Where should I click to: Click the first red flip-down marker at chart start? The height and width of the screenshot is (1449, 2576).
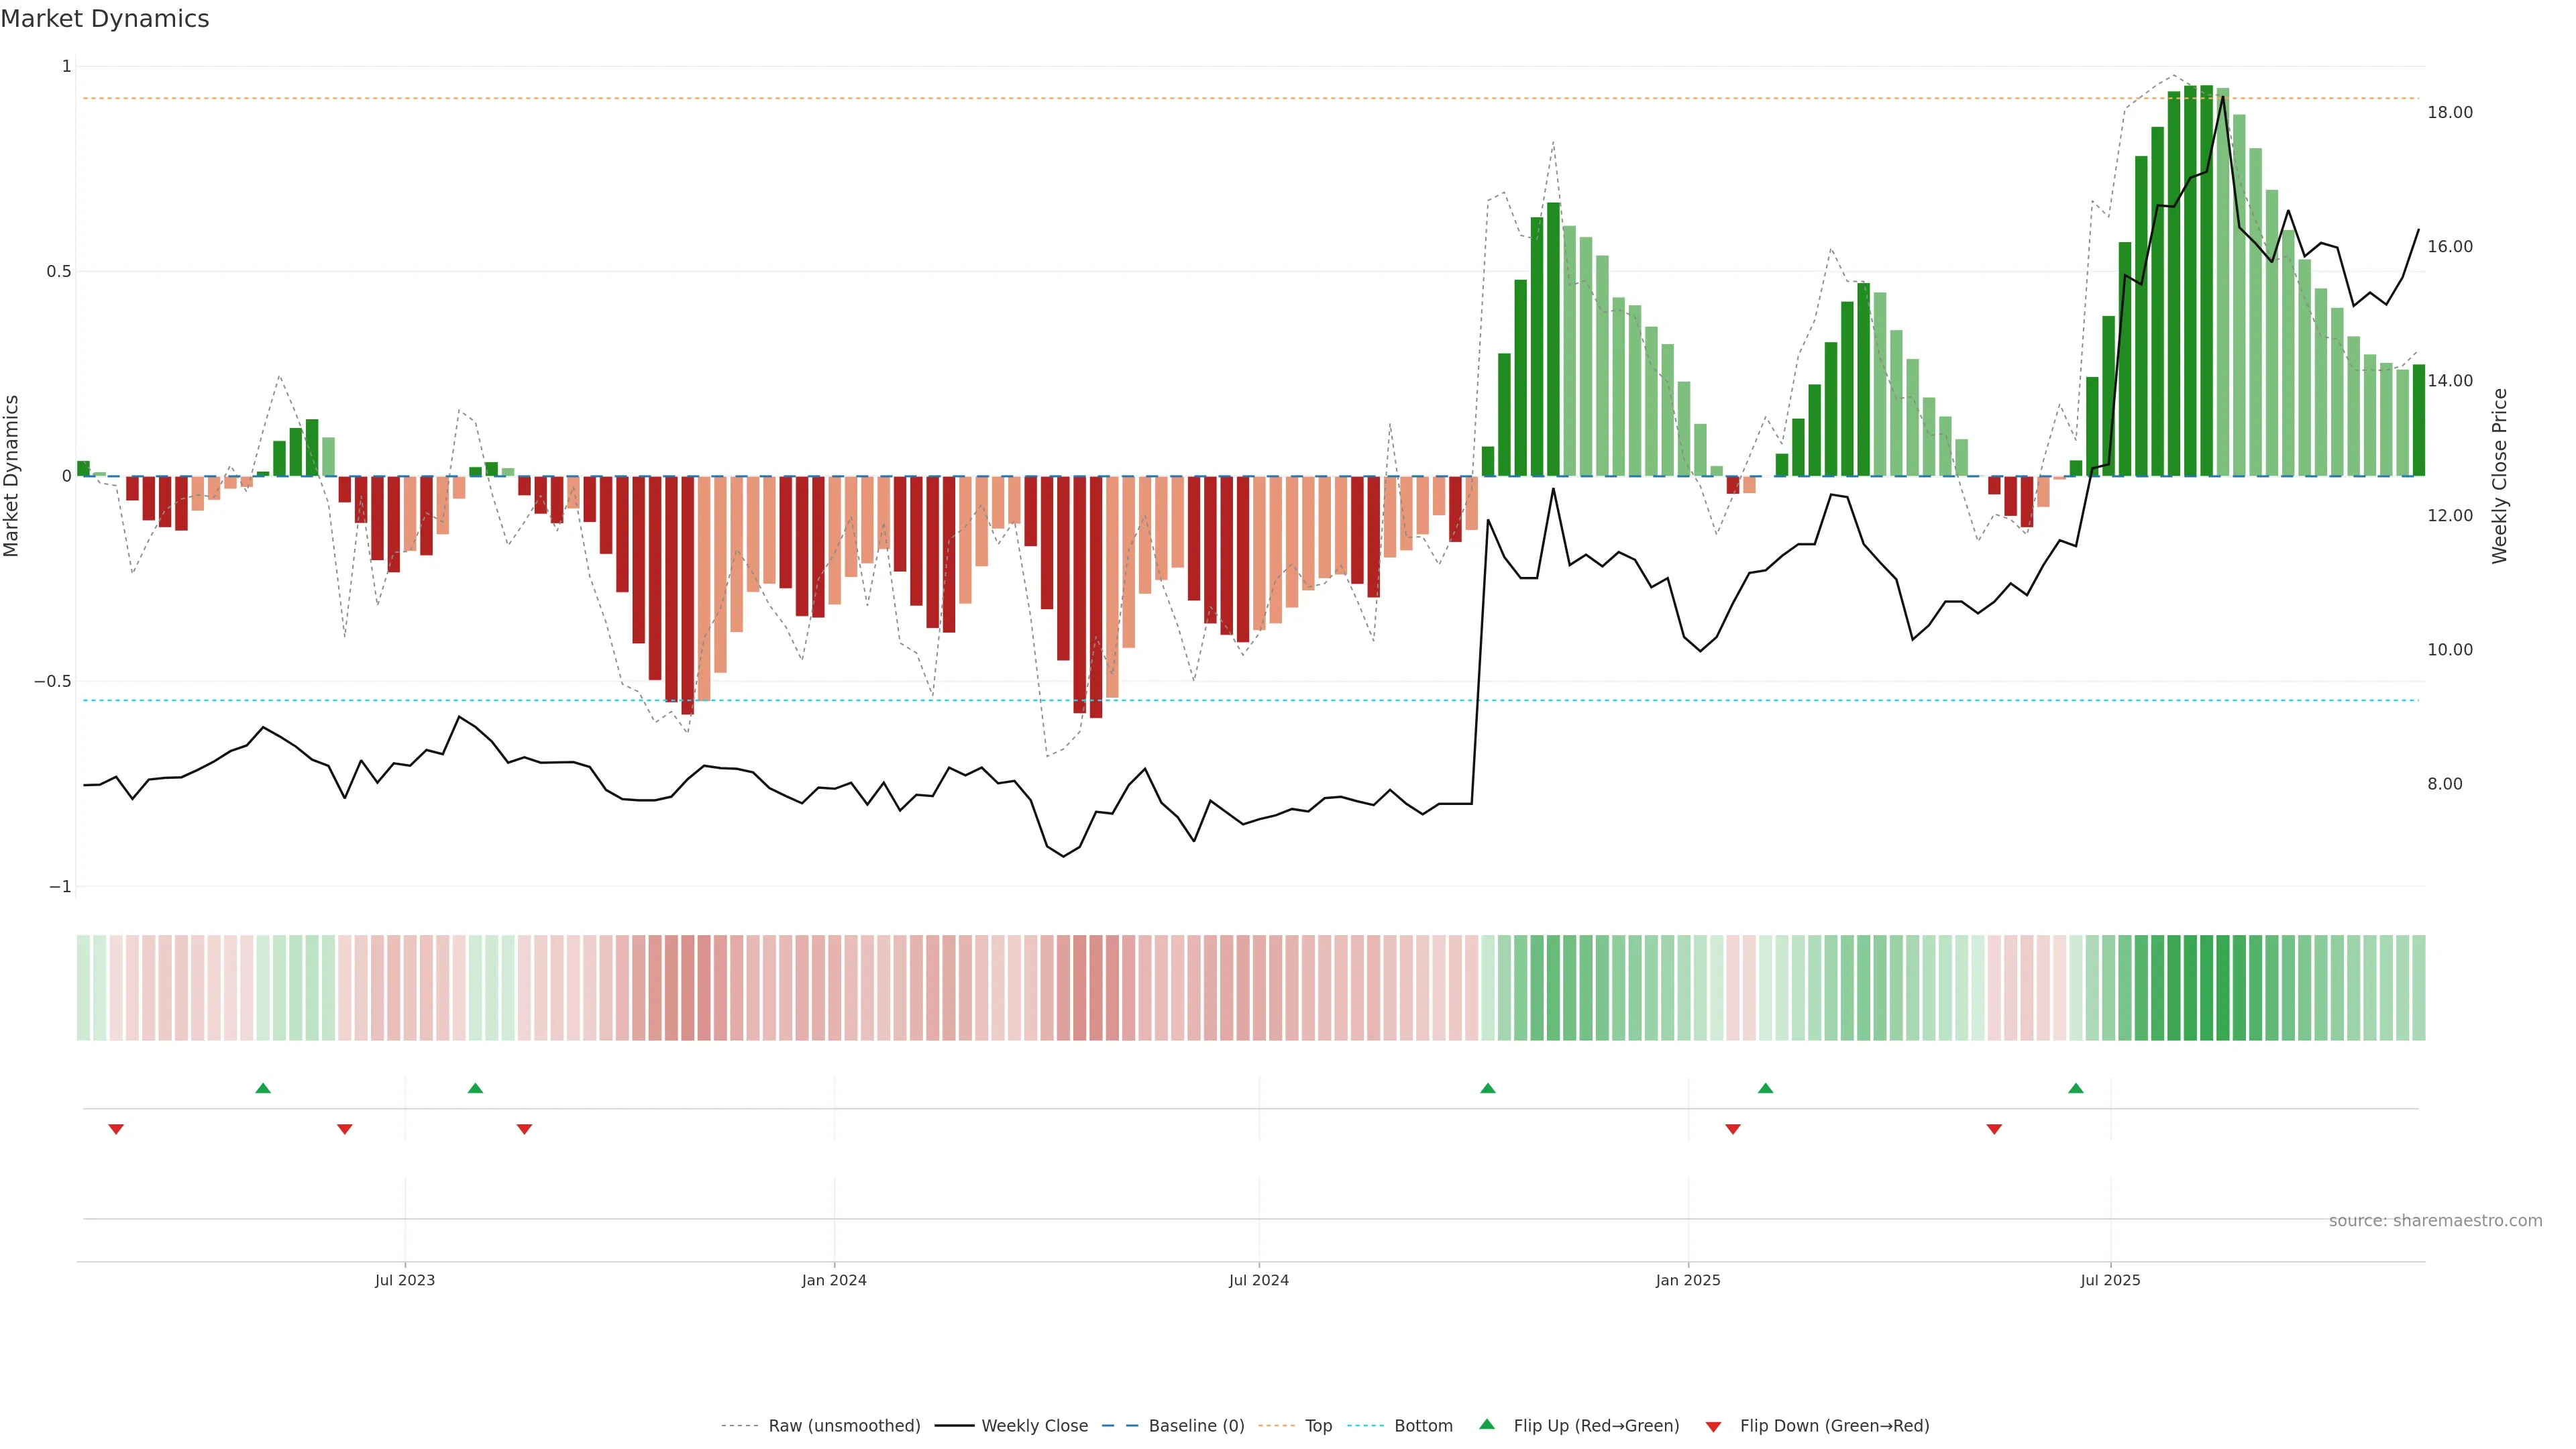click(x=116, y=1129)
